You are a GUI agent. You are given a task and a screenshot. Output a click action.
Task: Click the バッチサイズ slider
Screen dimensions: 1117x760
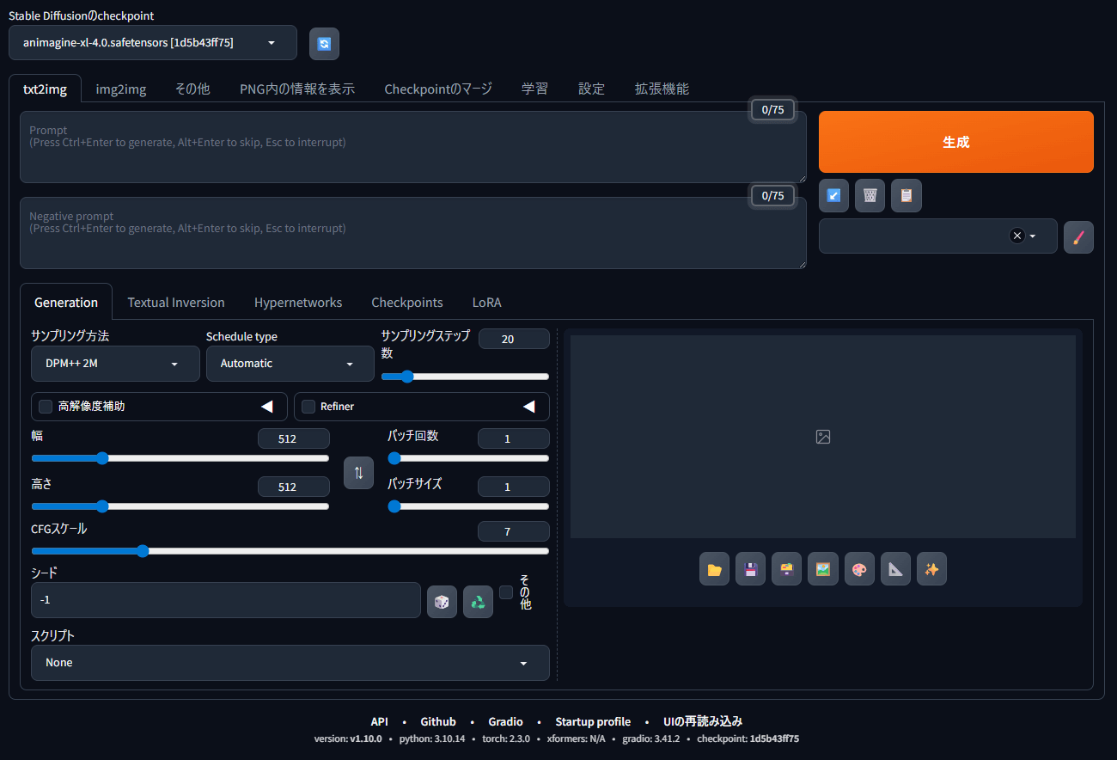468,506
